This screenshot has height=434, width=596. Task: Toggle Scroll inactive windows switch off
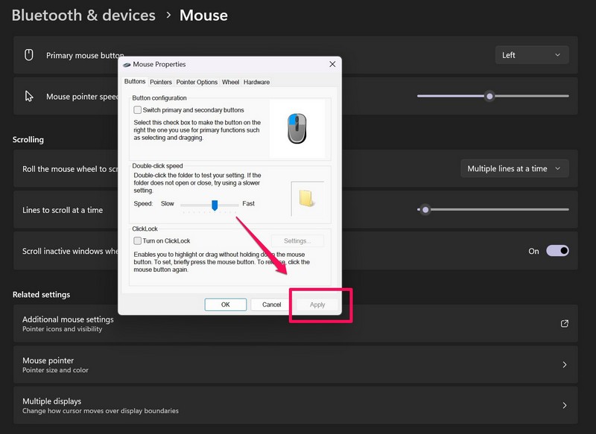pos(557,251)
